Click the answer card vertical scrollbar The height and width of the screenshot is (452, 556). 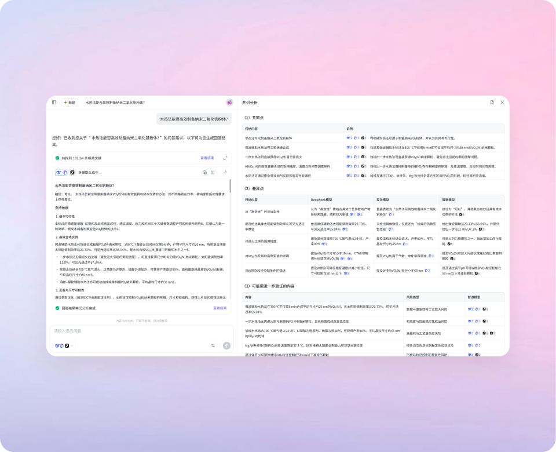231,186
